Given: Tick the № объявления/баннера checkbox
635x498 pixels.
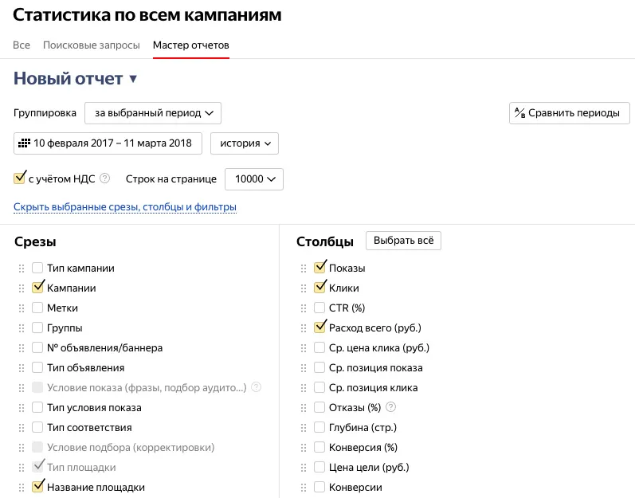Looking at the screenshot, I should point(37,347).
